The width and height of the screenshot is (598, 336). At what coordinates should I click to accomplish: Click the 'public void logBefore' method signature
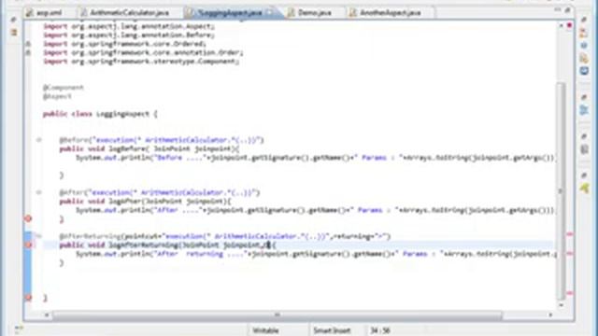pyautogui.click(x=149, y=149)
